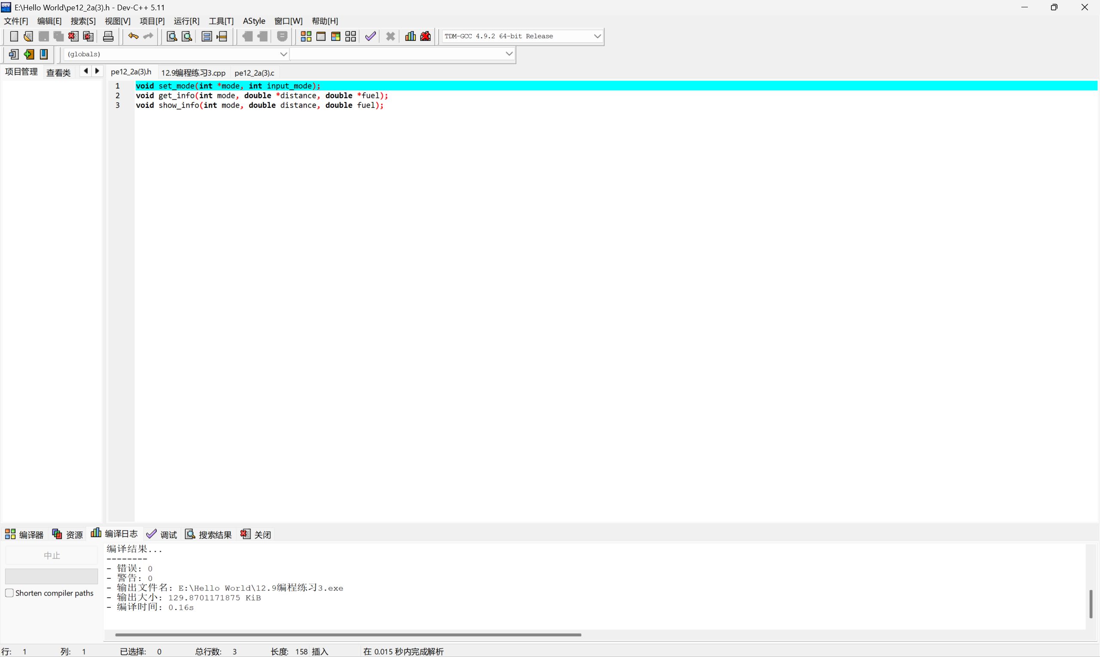This screenshot has height=657, width=1100.
Task: Click the Compile icon with colored squares
Action: [x=306, y=36]
